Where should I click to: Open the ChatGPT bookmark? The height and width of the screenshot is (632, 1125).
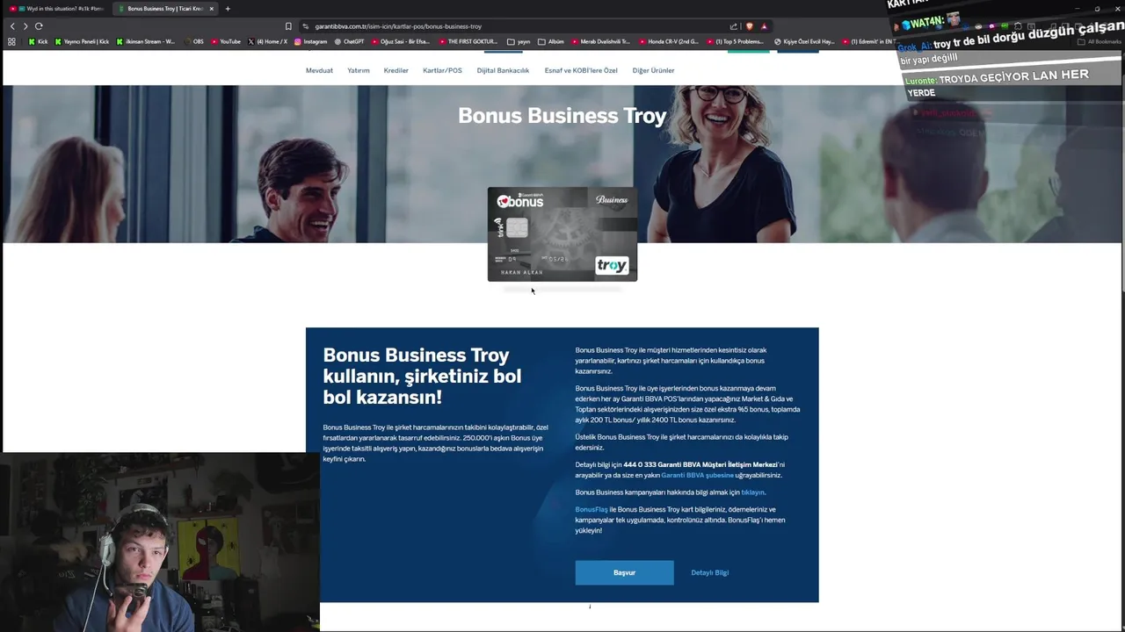pyautogui.click(x=350, y=41)
